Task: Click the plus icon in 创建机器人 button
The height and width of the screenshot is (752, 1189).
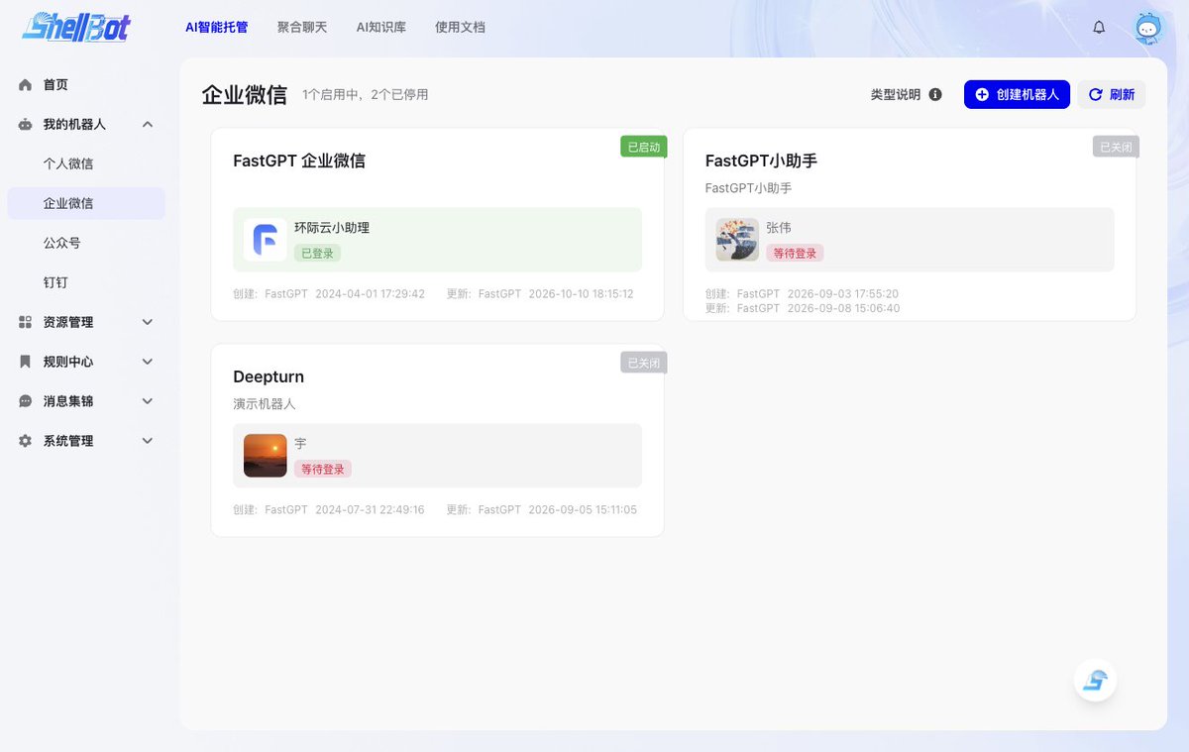Action: pyautogui.click(x=982, y=95)
